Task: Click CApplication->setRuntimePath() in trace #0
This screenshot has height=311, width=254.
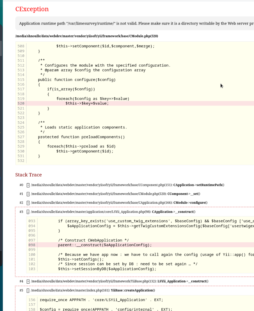Action: (x=199, y=185)
